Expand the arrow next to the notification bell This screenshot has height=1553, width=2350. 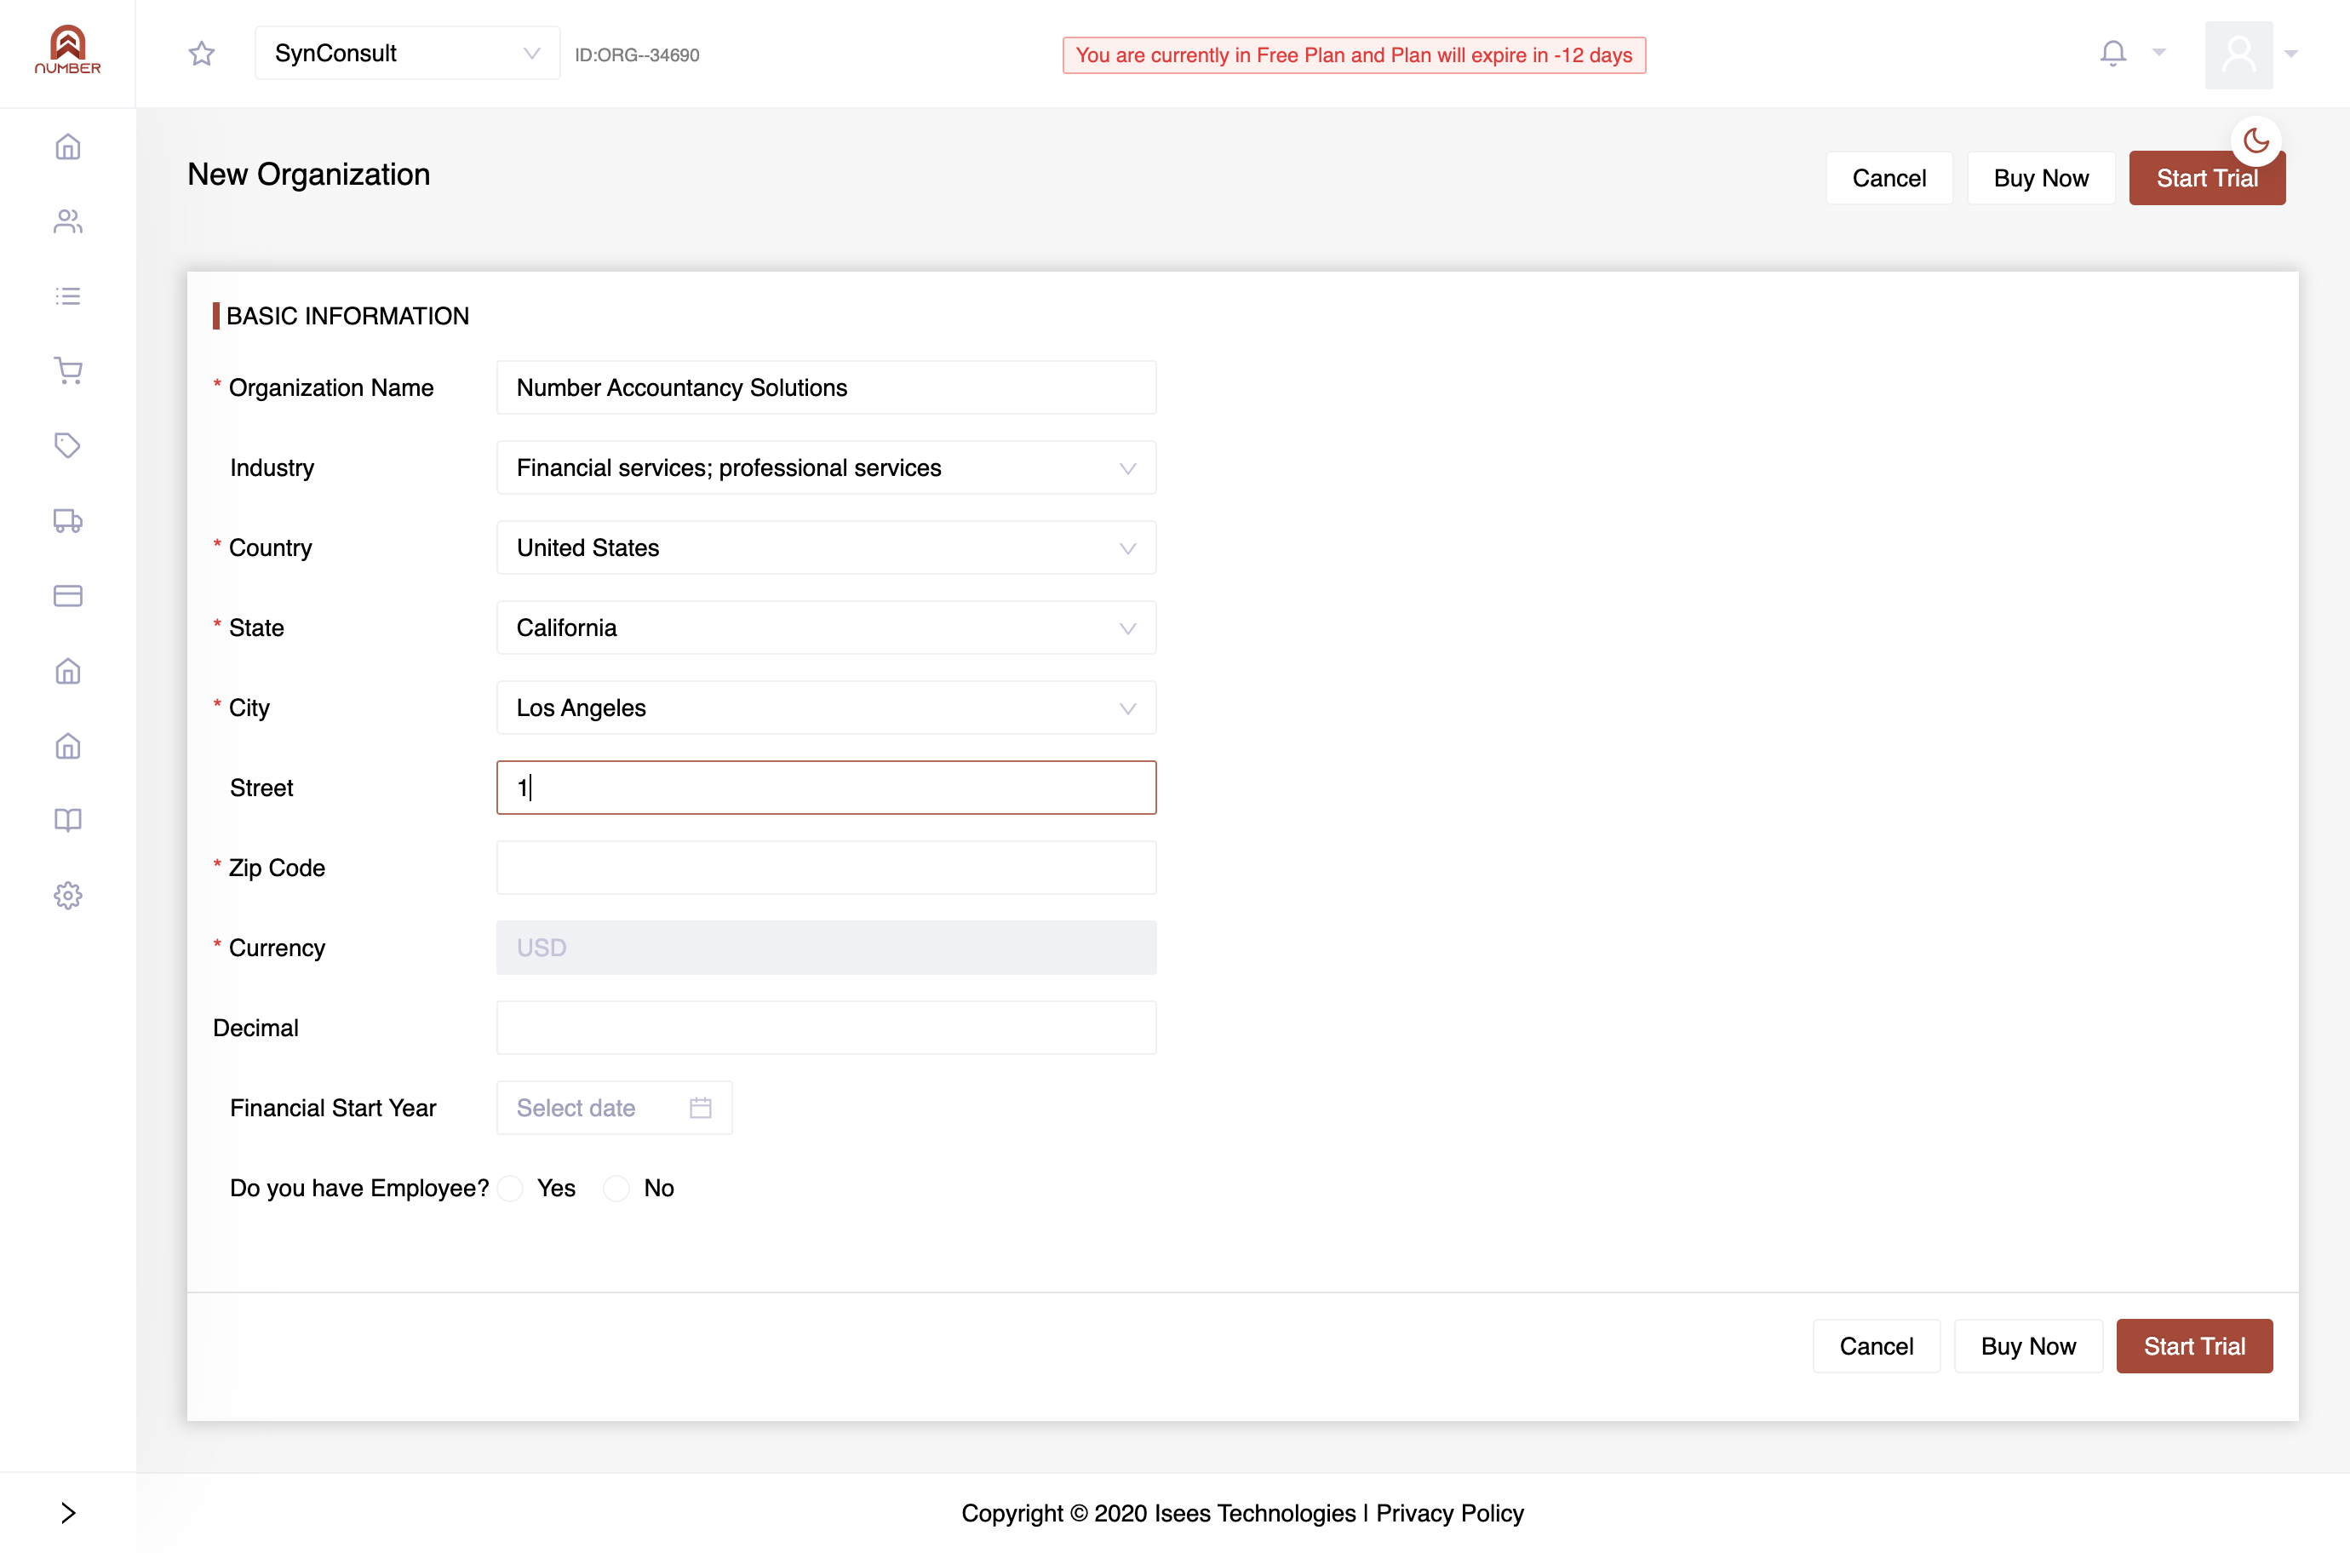click(2159, 53)
